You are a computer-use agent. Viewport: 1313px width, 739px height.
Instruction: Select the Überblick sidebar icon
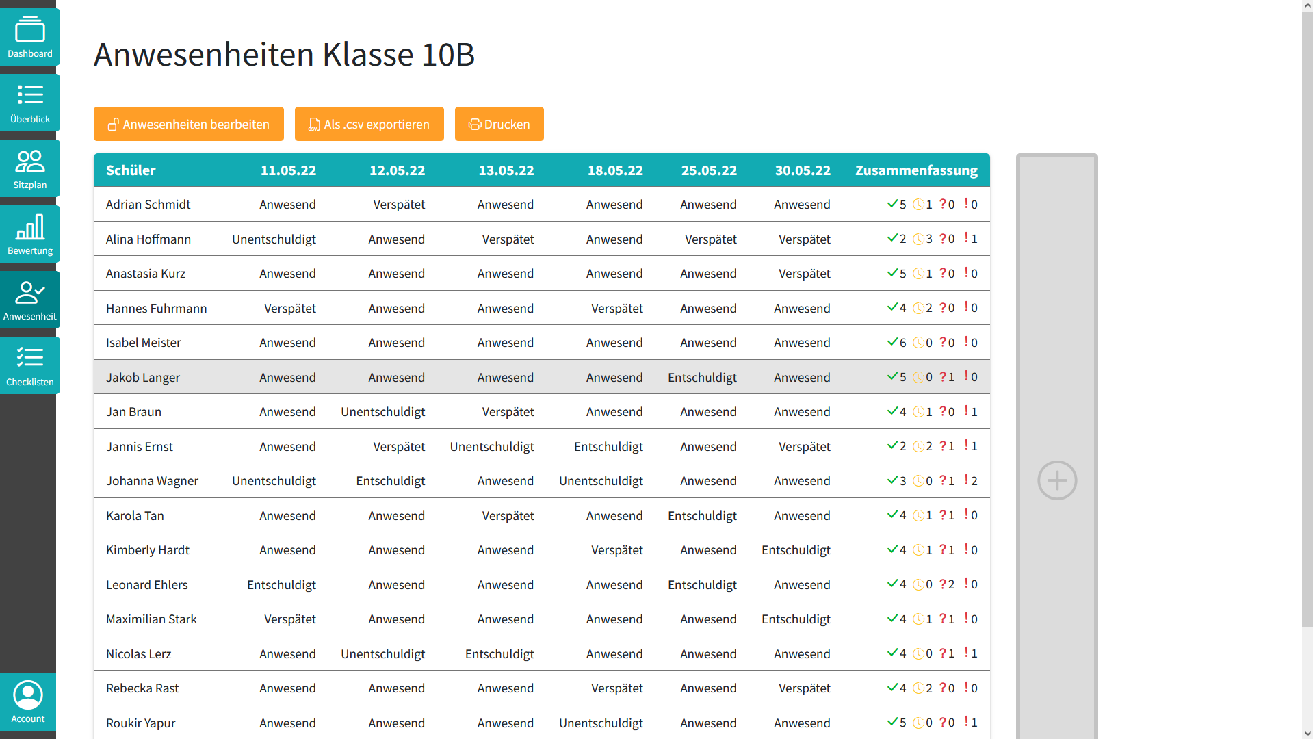[x=29, y=101]
